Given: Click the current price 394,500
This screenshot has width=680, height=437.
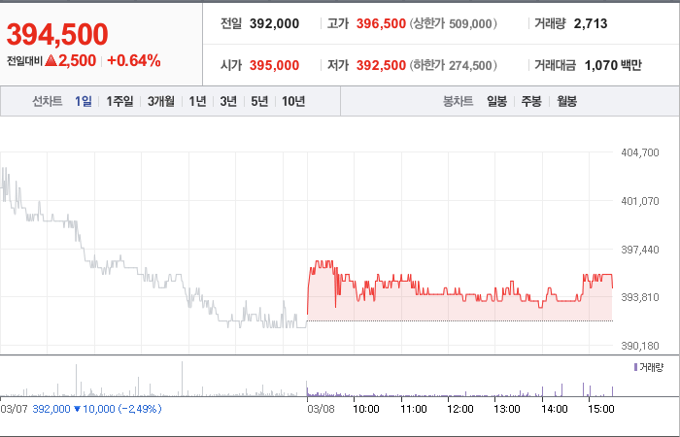Looking at the screenshot, I should (x=57, y=34).
